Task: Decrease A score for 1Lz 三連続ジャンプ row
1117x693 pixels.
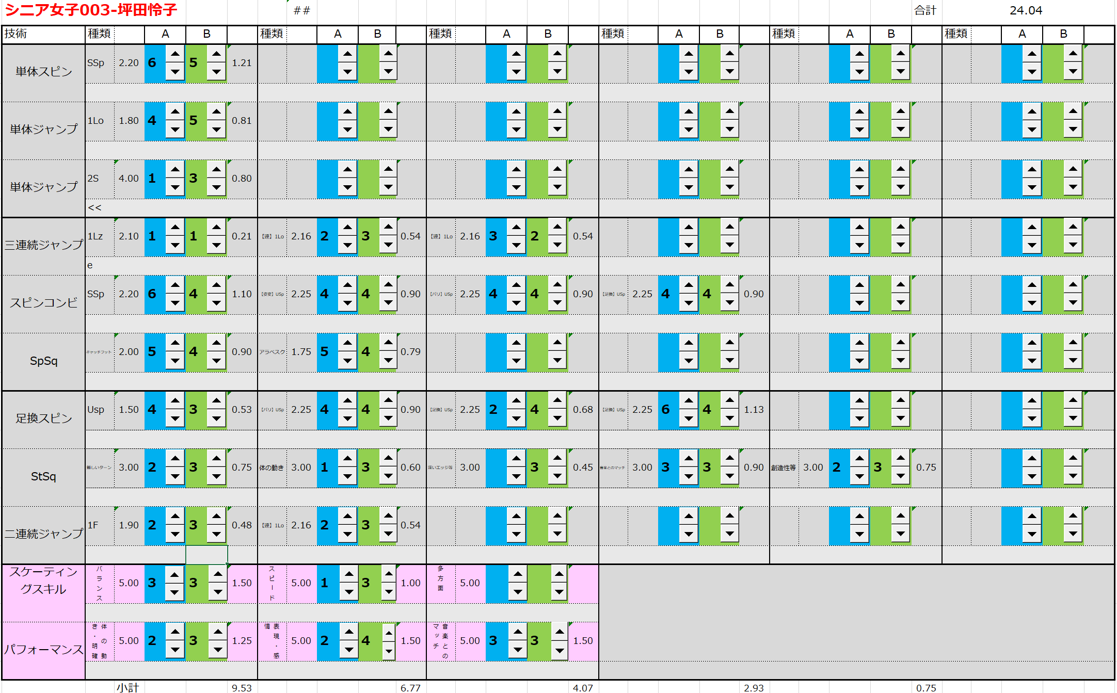Action: (175, 245)
